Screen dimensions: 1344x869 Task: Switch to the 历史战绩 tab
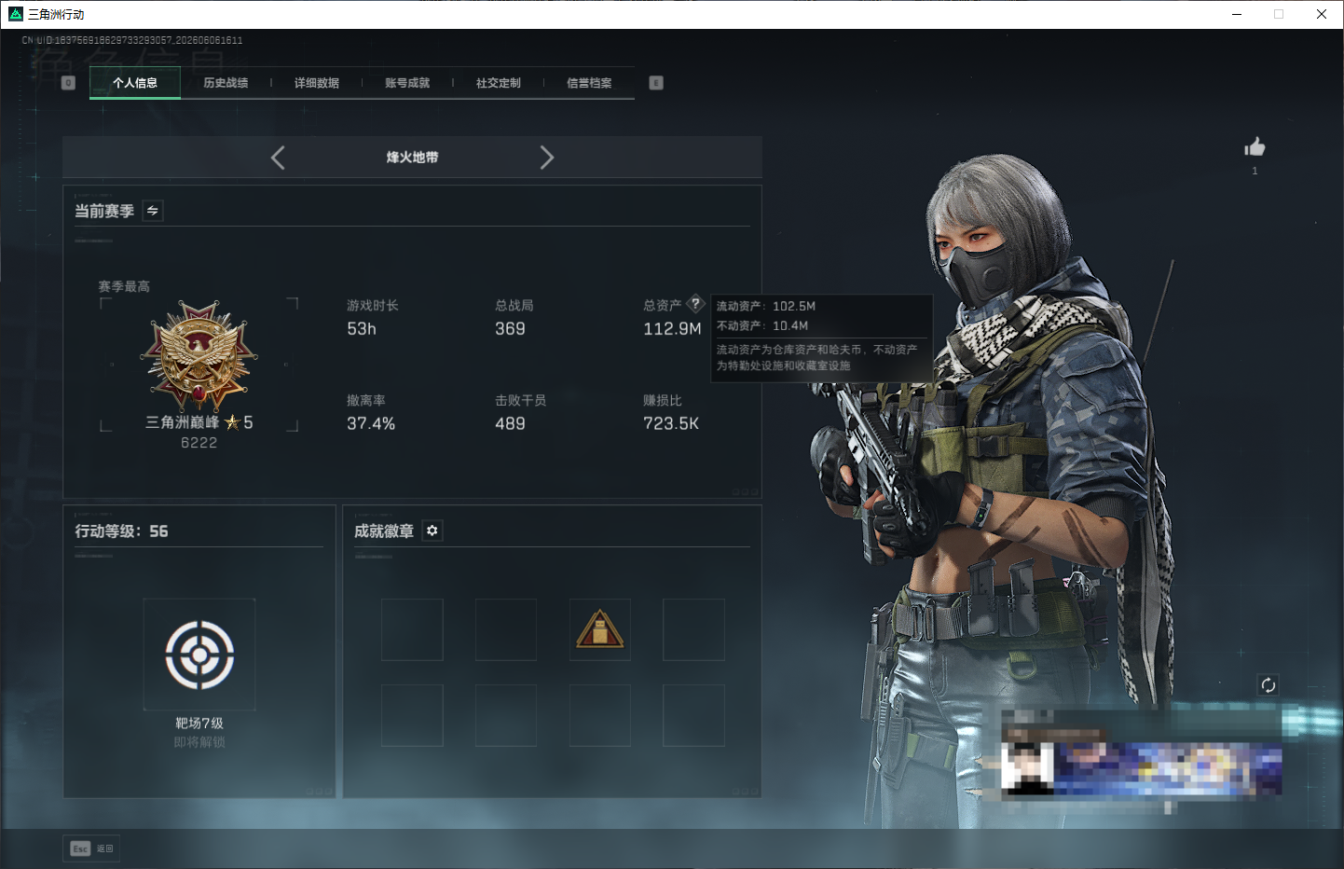(226, 83)
